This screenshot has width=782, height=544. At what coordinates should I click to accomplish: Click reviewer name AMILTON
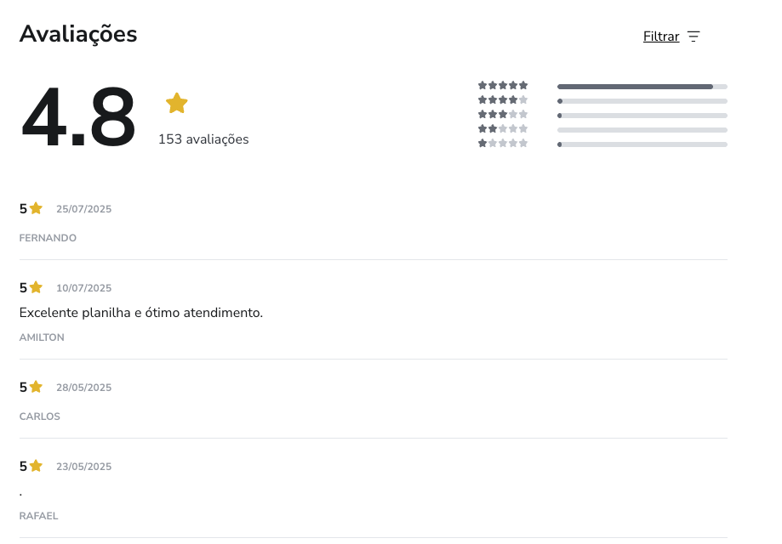click(42, 337)
